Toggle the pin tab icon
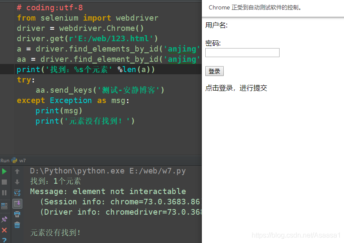 tap(4, 219)
